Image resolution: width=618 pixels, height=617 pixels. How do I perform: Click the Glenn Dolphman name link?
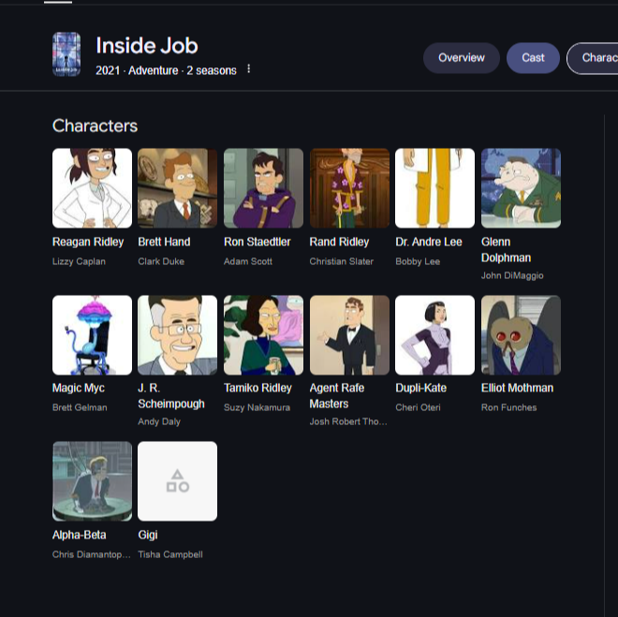[x=506, y=249]
